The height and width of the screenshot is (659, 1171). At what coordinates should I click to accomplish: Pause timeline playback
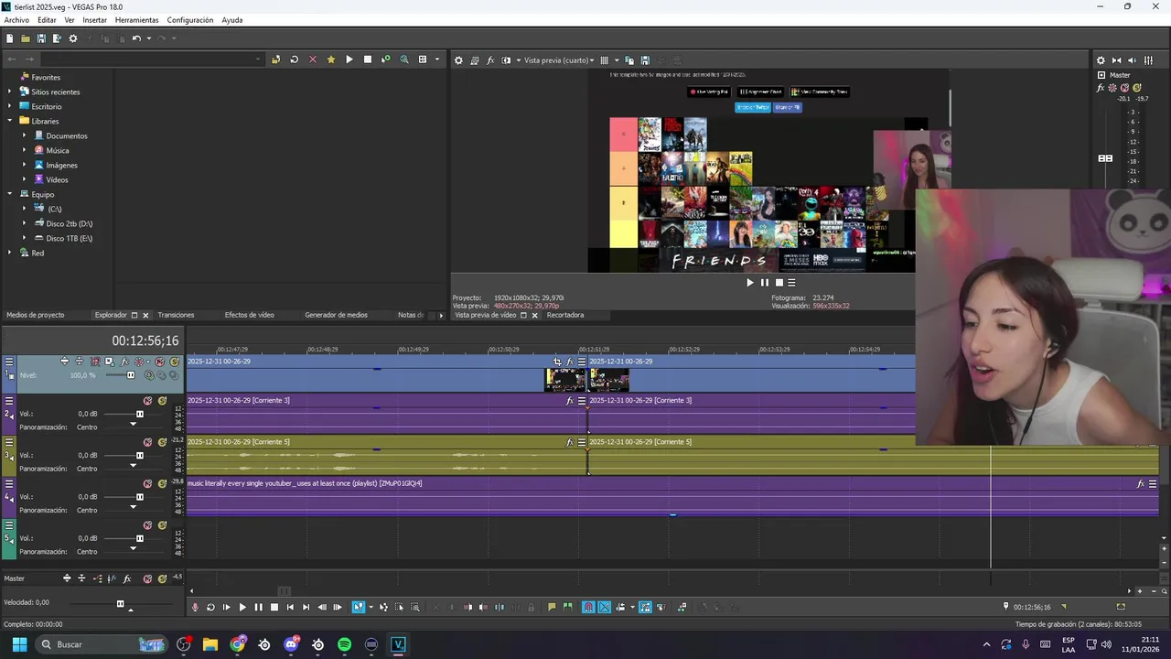point(258,607)
